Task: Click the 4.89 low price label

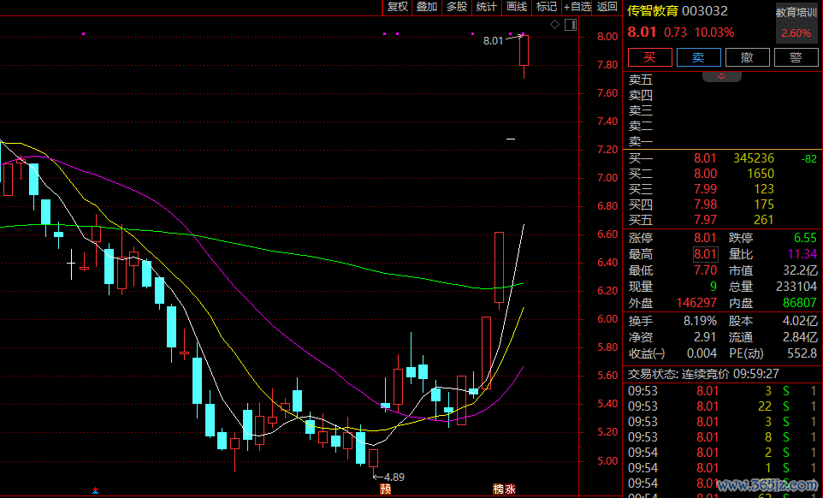Action: (x=394, y=477)
